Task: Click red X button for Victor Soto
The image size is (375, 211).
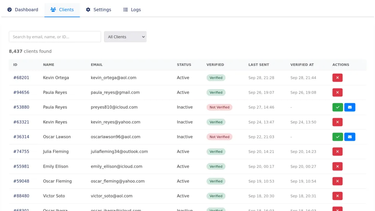Action: [337, 196]
